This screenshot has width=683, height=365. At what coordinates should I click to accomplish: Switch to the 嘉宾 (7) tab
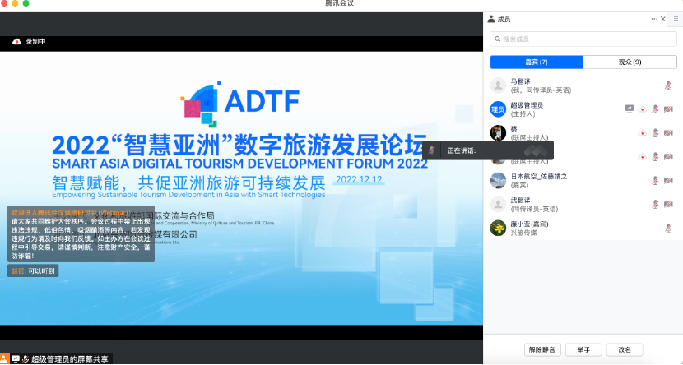[x=537, y=62]
